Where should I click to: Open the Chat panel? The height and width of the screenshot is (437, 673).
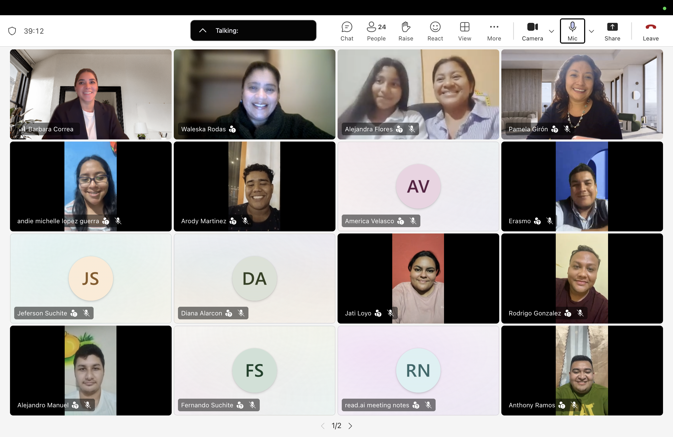347,31
